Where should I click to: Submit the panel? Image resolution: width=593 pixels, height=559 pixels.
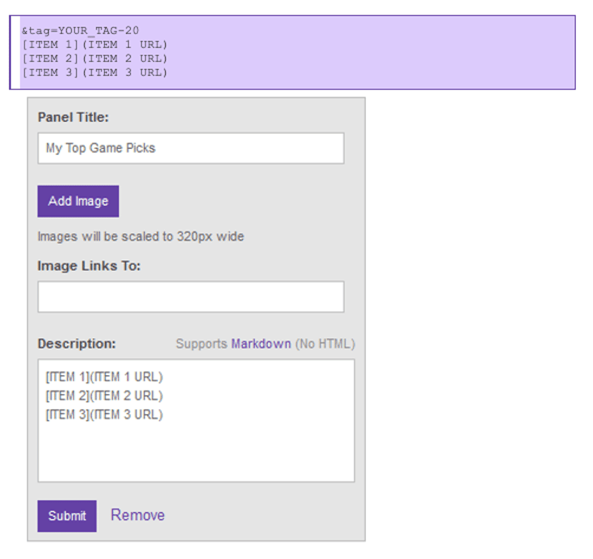coord(67,516)
